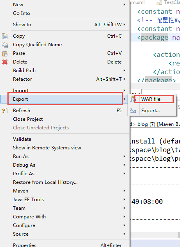Click the Paste clipboard icon
180x247 pixels.
(x=5, y=53)
